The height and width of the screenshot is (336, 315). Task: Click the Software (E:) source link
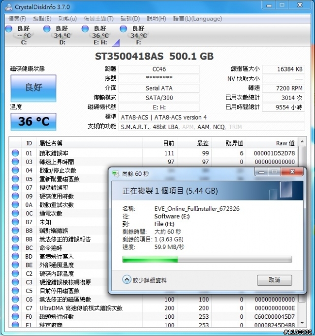coord(172,216)
